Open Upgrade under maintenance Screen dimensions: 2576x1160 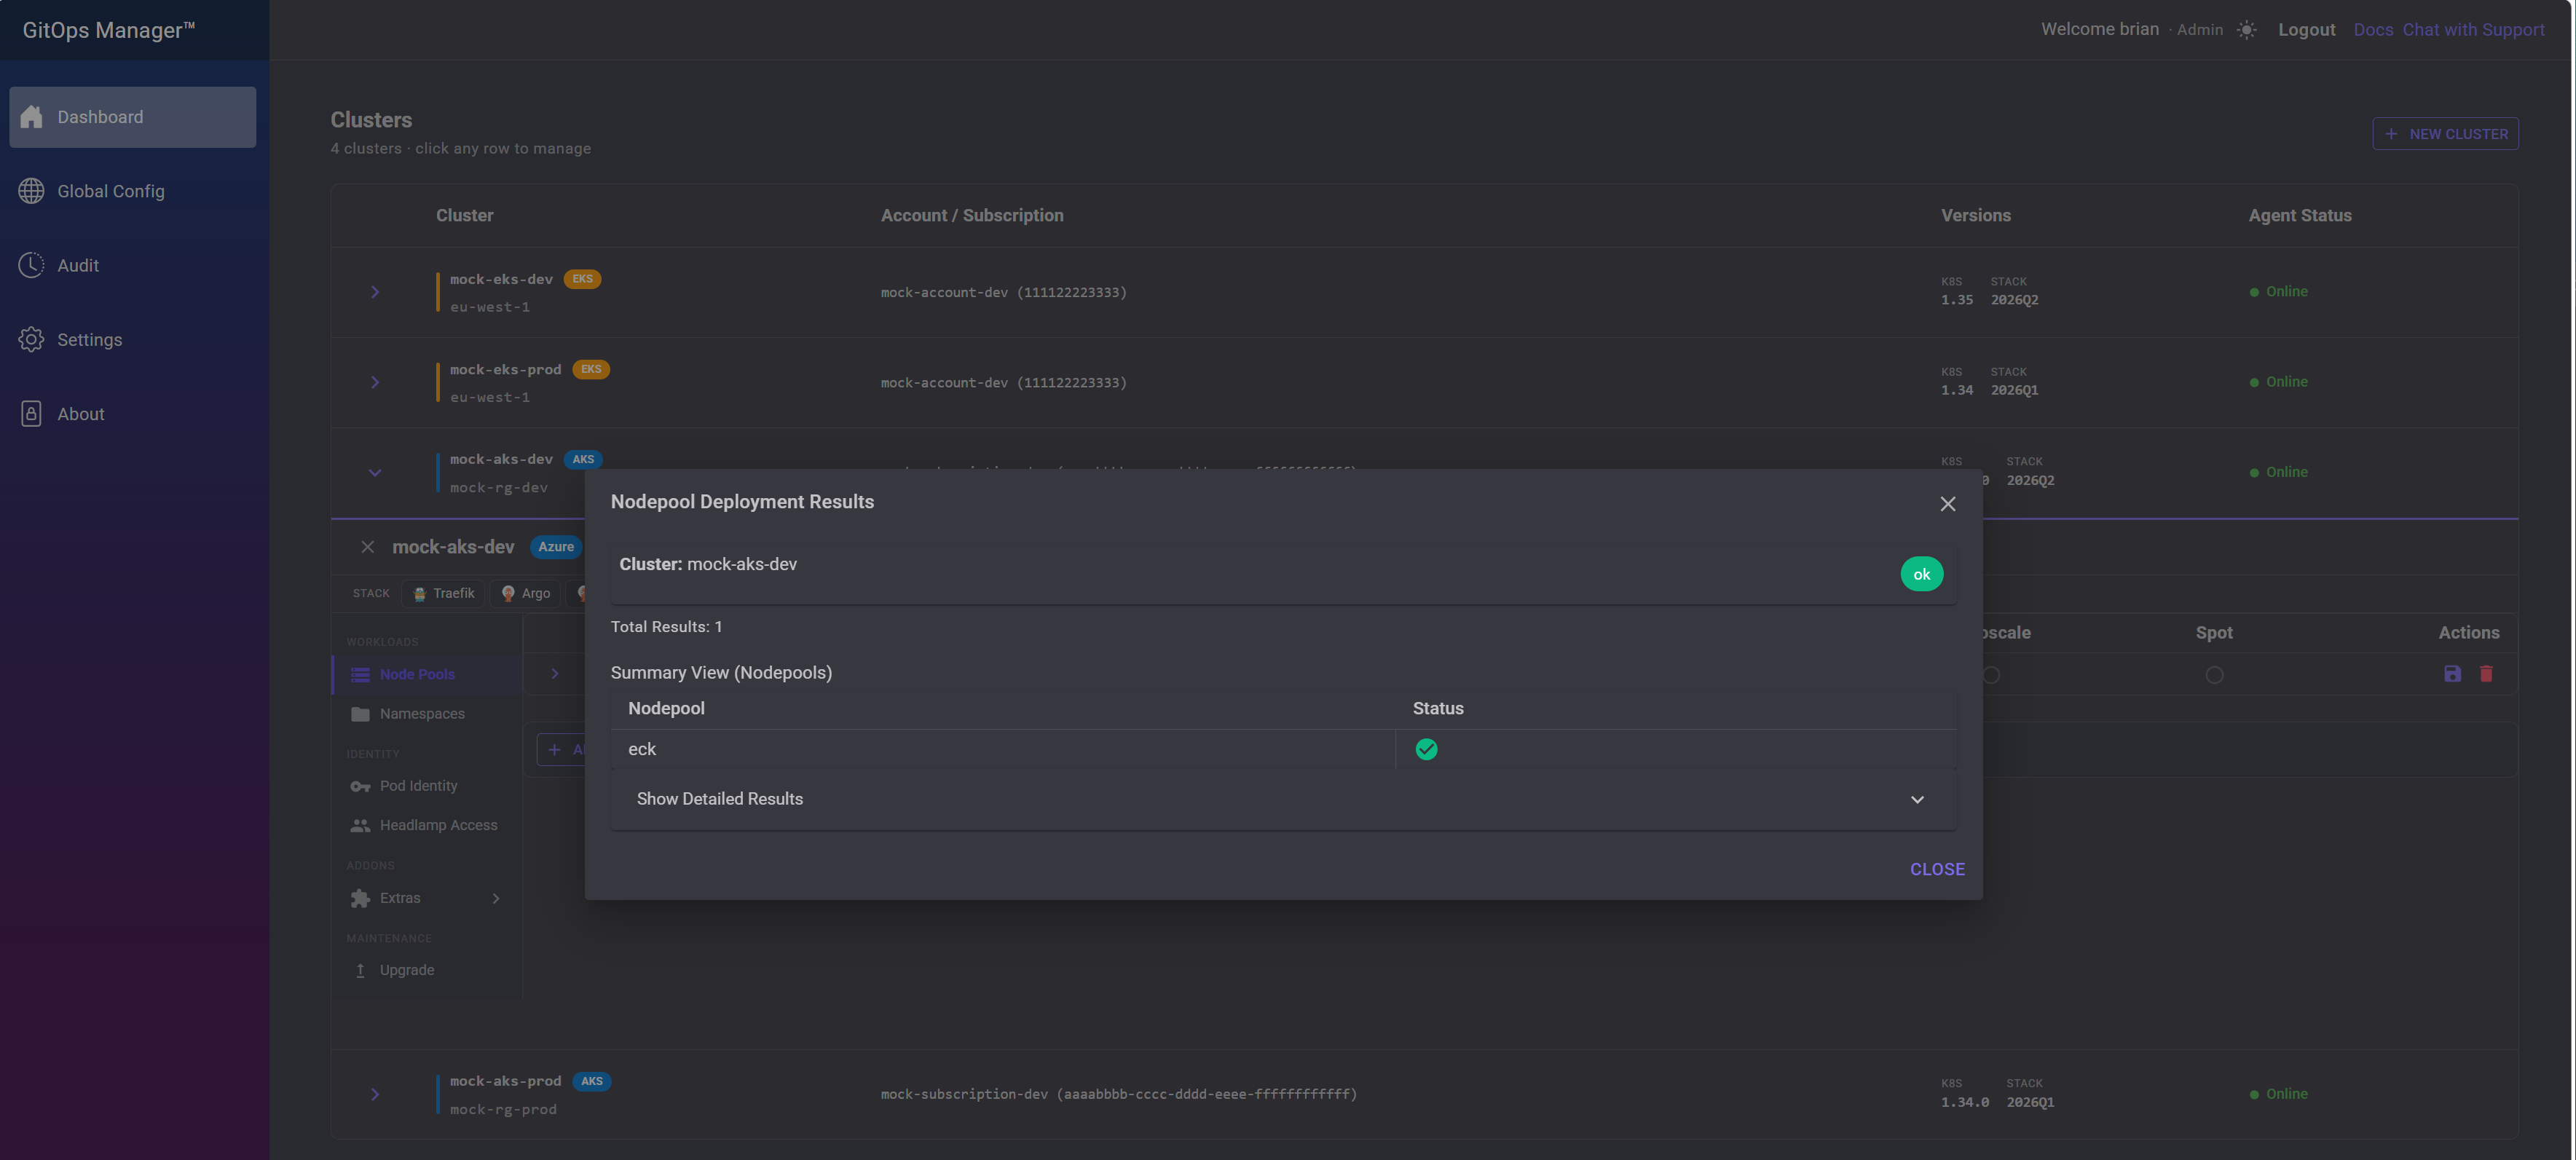(427, 970)
